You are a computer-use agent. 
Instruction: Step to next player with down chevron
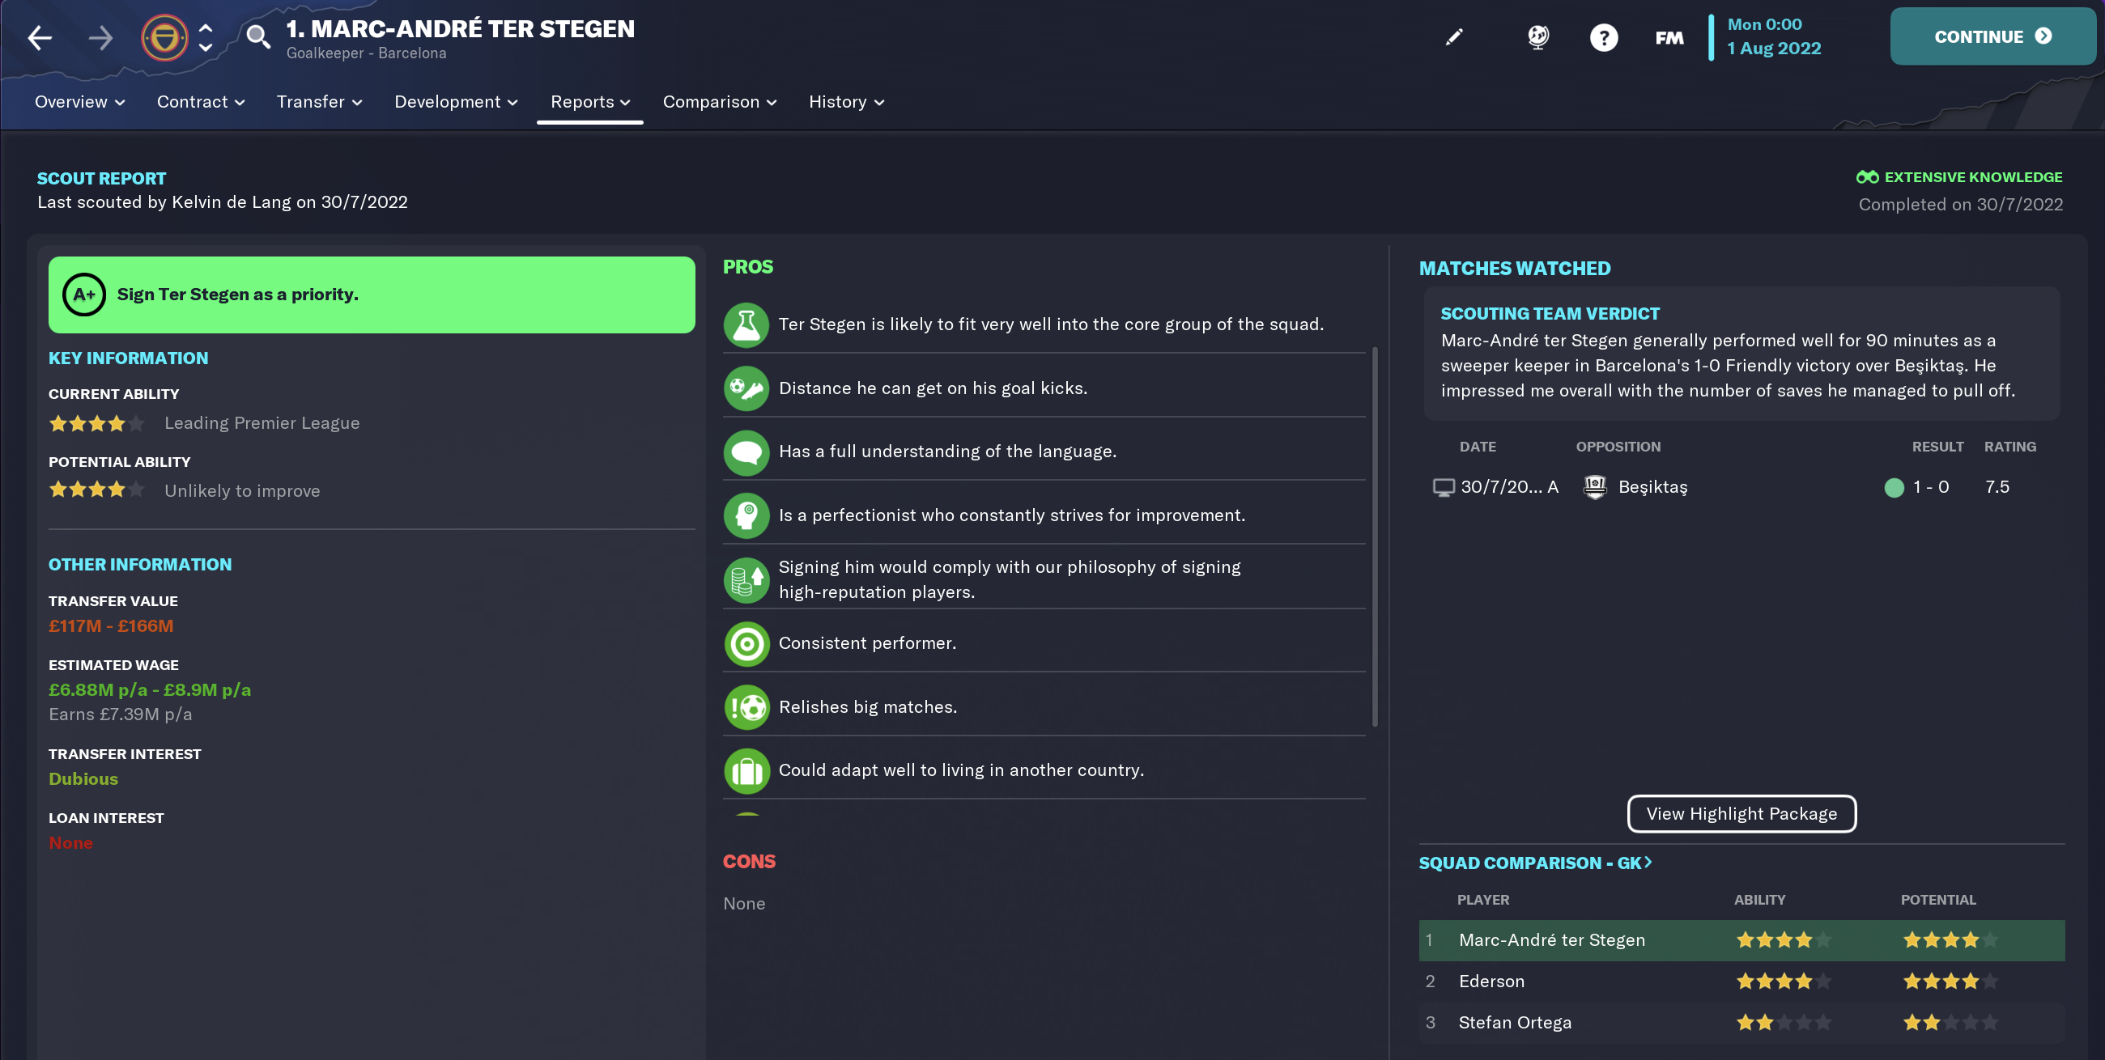tap(206, 49)
